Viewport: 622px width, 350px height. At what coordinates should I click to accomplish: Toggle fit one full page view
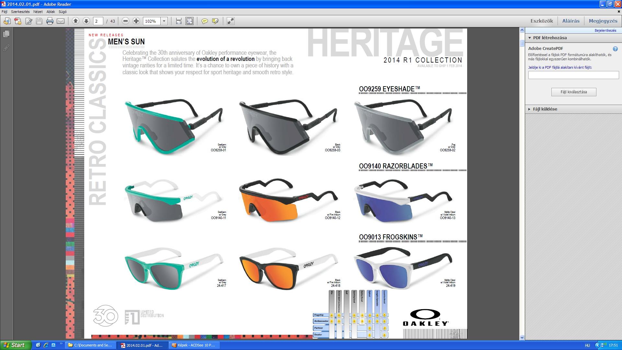pyautogui.click(x=190, y=21)
